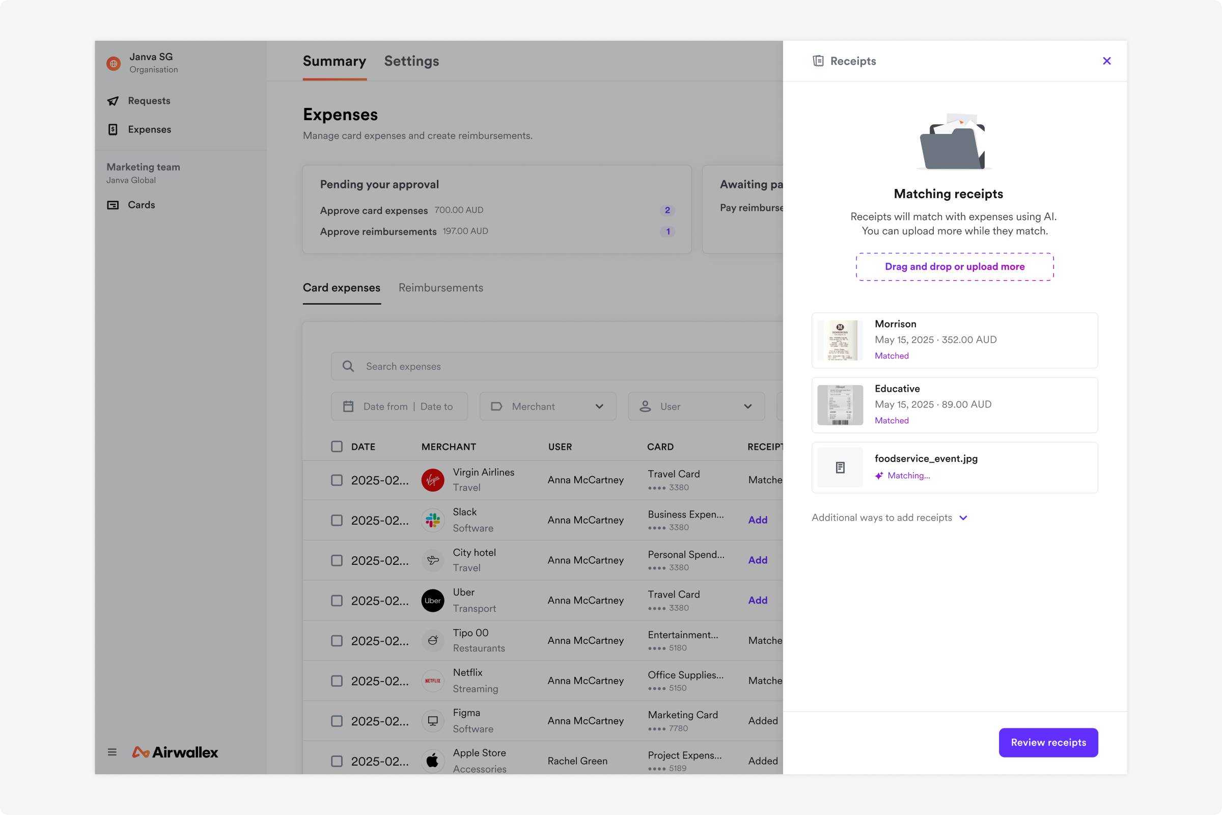Click the foodservice_event.jpg document icon
Image resolution: width=1222 pixels, height=815 pixels.
click(840, 468)
